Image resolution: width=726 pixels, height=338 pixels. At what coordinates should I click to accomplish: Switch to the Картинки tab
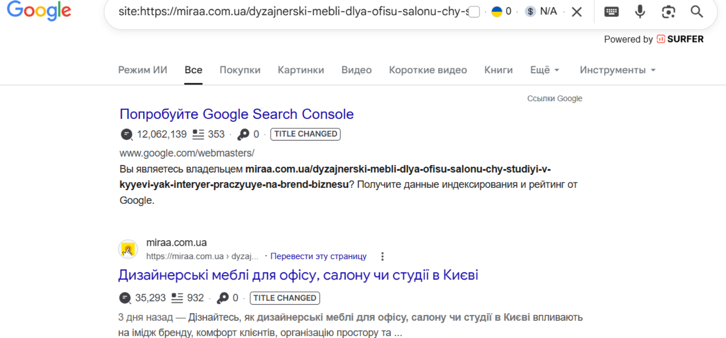pyautogui.click(x=301, y=70)
